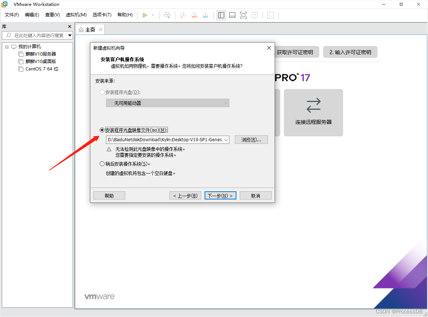Close the library panel with its X
The width and height of the screenshot is (428, 317).
(70, 26)
